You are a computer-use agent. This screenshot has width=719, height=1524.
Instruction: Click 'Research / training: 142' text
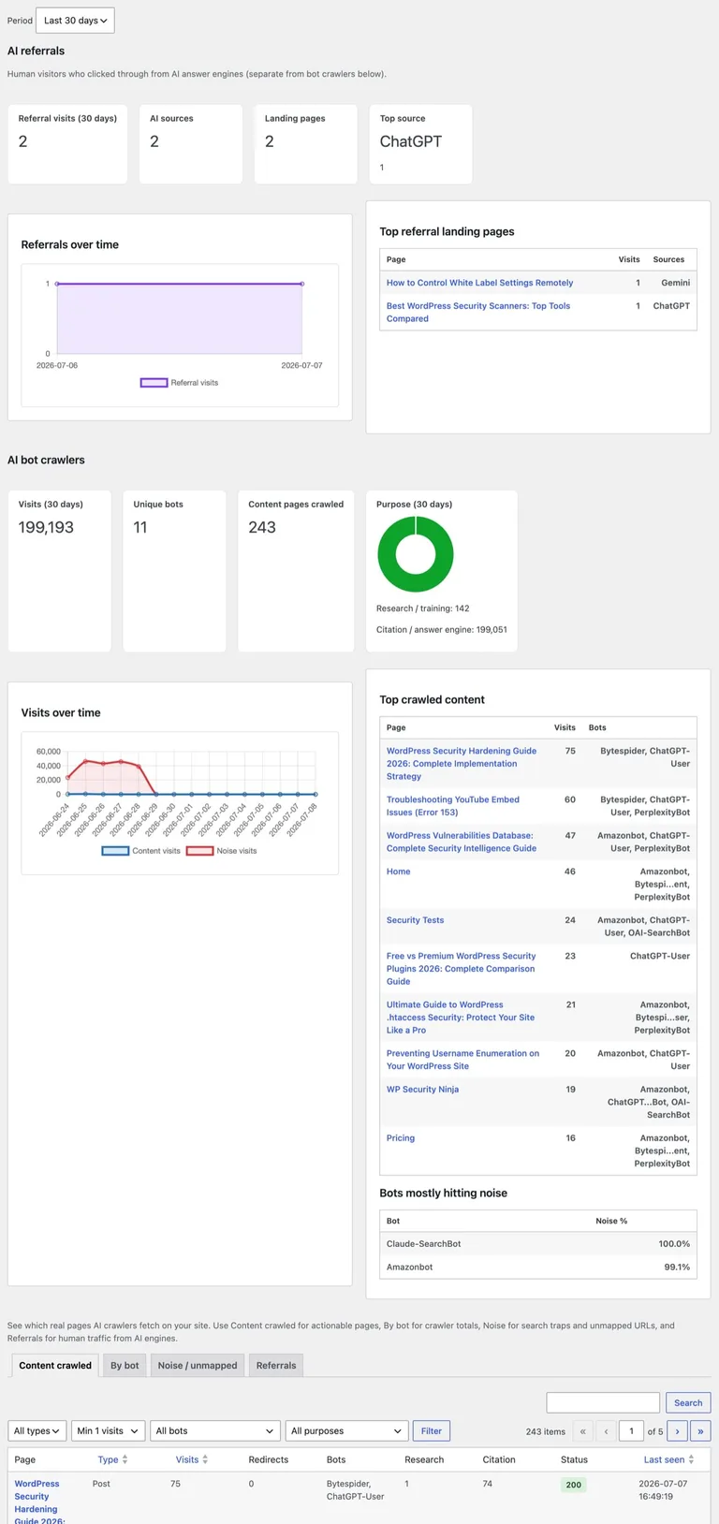pyautogui.click(x=423, y=608)
